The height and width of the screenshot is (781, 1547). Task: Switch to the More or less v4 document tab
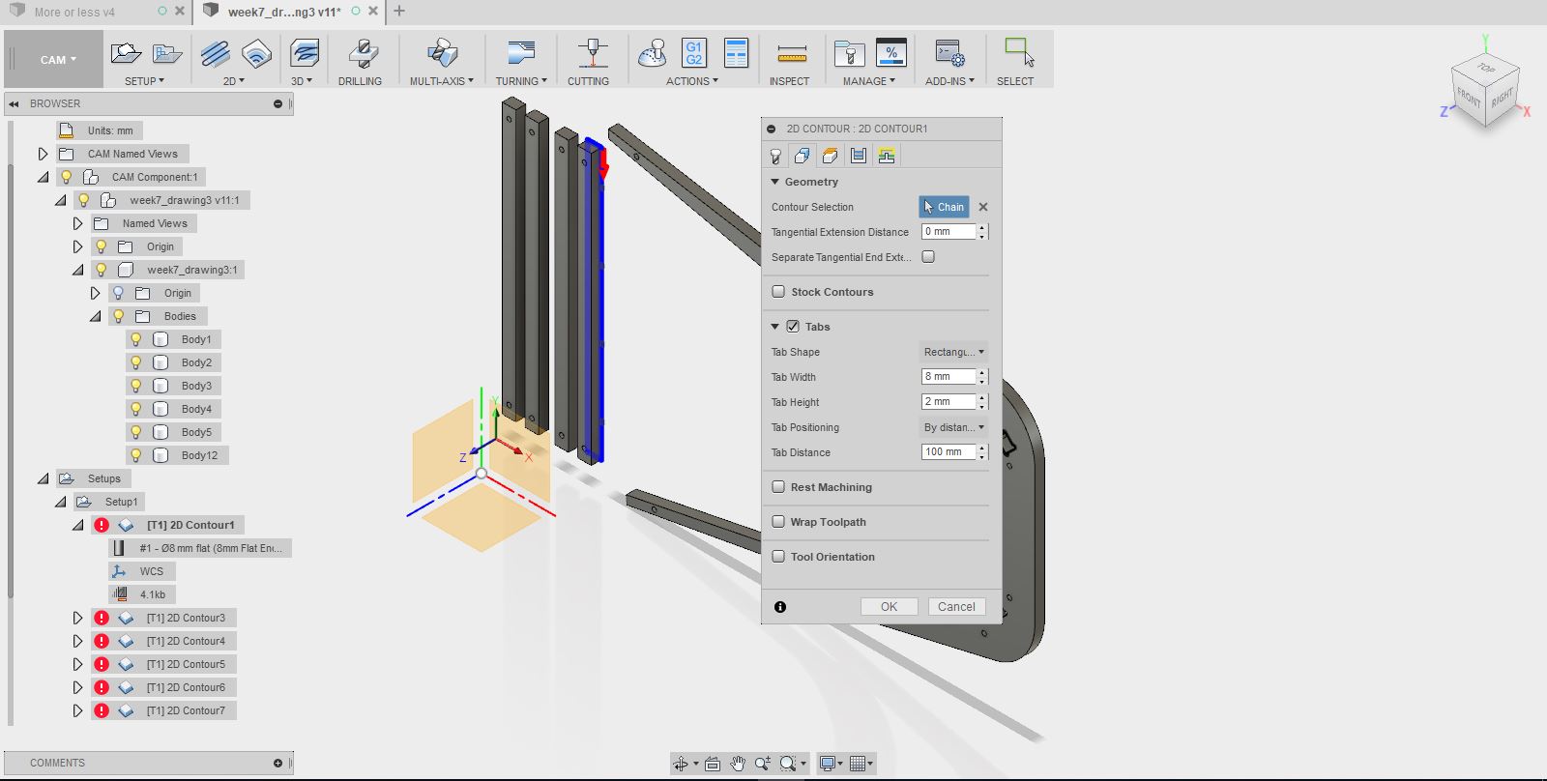click(74, 13)
